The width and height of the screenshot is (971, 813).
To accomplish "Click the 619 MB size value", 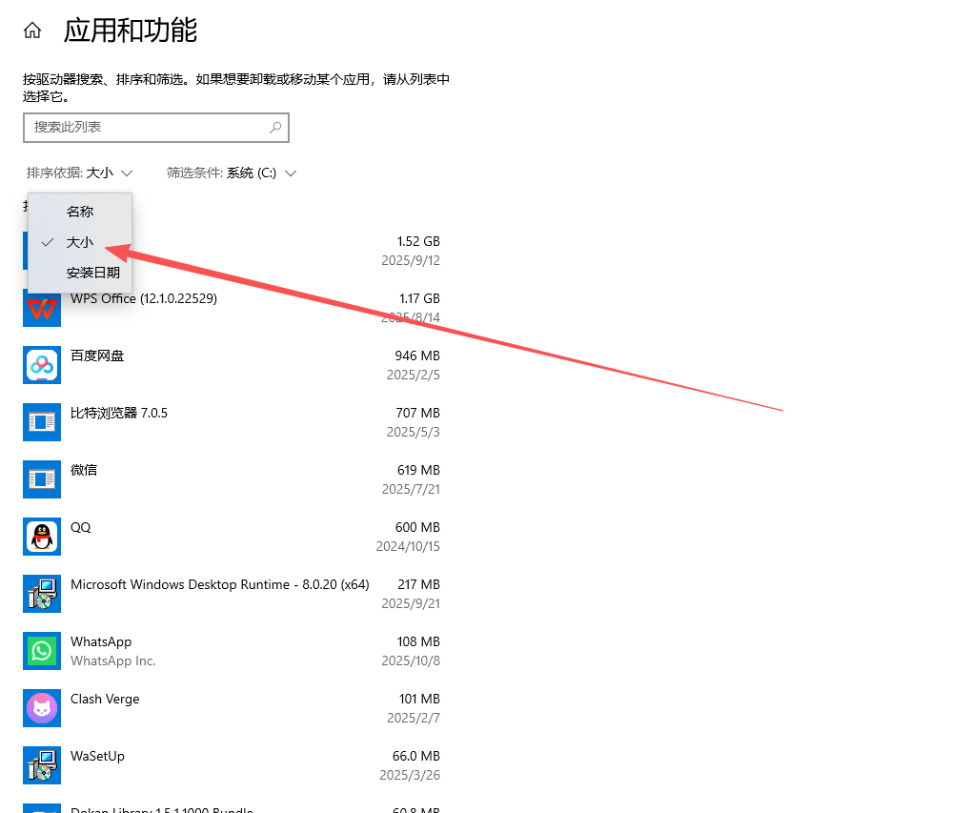I will click(x=418, y=470).
